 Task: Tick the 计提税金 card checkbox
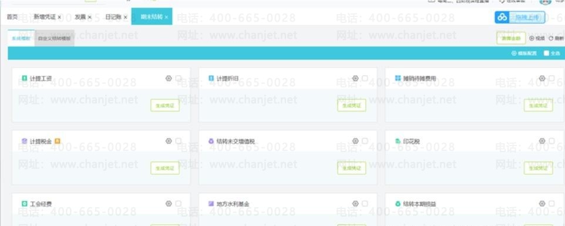pos(179,141)
